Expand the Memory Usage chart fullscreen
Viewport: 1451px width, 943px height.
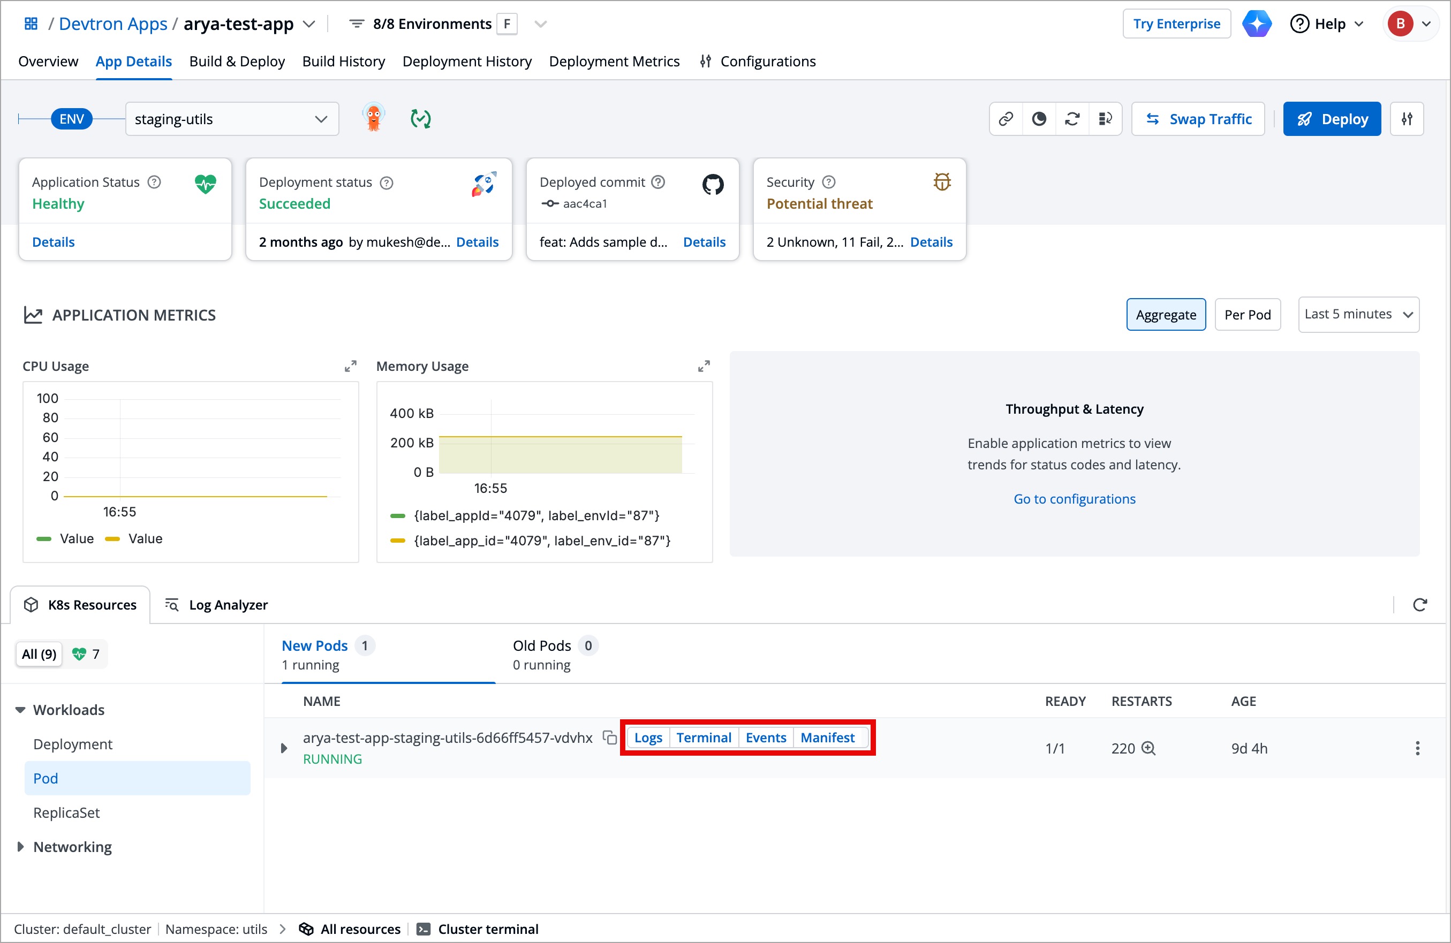coord(704,367)
